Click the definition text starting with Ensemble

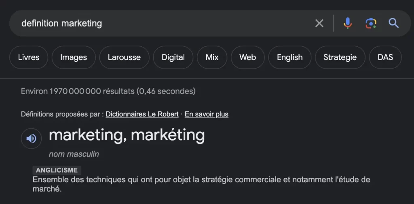click(x=201, y=180)
